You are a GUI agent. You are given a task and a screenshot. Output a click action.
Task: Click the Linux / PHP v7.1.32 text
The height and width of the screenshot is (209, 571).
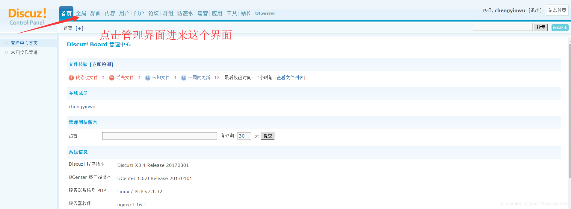pyautogui.click(x=140, y=192)
